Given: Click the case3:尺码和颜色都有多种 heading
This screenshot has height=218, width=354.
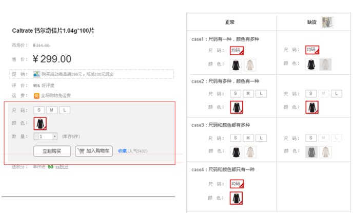Looking at the screenshot, I should [221, 125].
